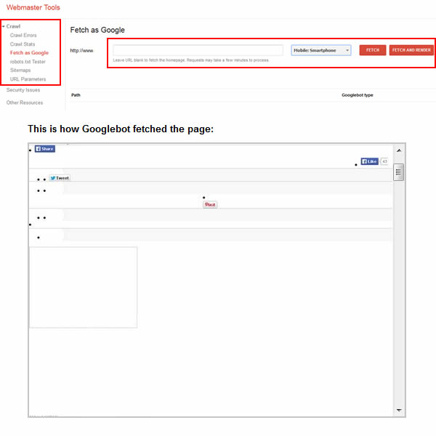The image size is (436, 436).
Task: Open Crawl Errors in sidebar
Action: click(x=23, y=35)
